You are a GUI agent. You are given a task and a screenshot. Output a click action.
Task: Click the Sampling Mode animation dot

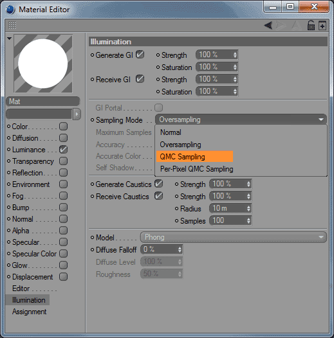(x=92, y=120)
